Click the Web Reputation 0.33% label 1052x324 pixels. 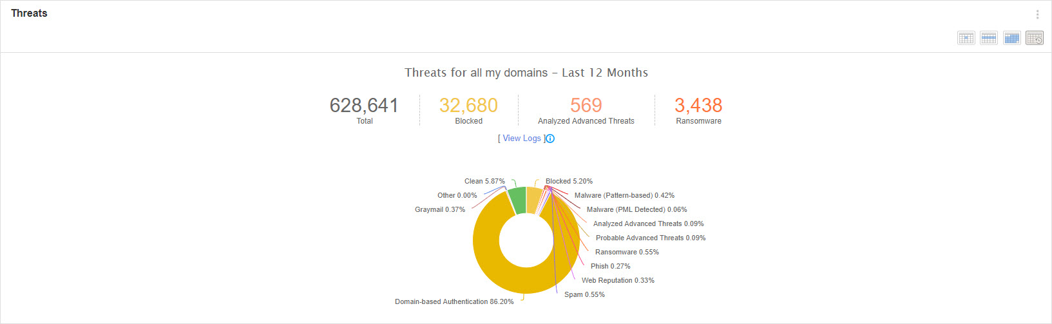[x=618, y=280]
